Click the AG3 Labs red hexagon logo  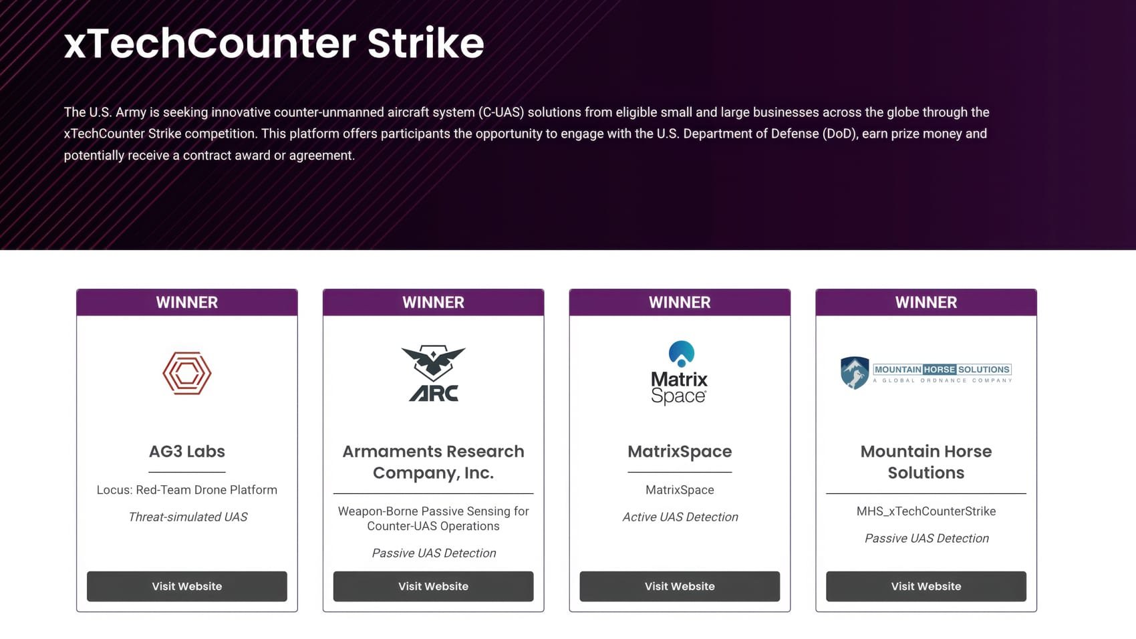(x=186, y=373)
